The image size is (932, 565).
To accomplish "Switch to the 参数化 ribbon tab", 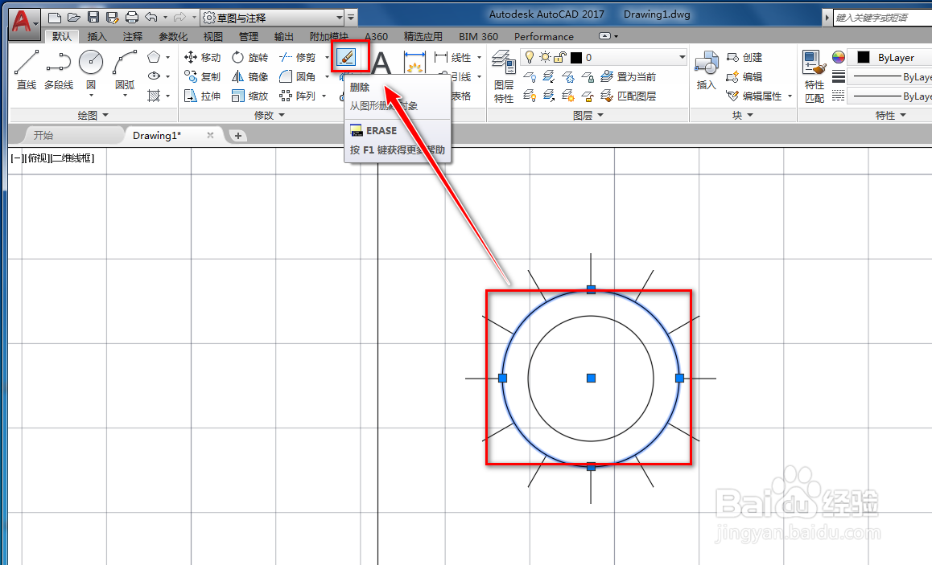I will pyautogui.click(x=173, y=36).
